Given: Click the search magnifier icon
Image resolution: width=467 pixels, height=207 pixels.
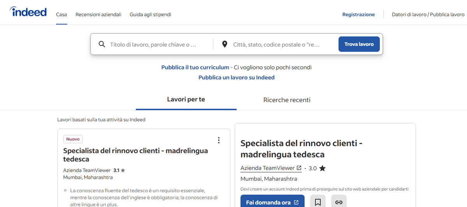Looking at the screenshot, I should (x=102, y=44).
